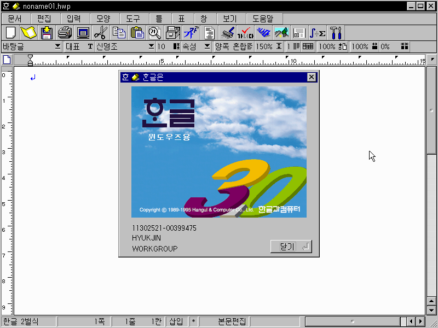This screenshot has width=438, height=328.
Task: Open the 양쪽 혼합 alignment selector
Action: [x=234, y=46]
